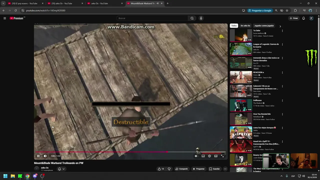Enter fullscreen from the player

(222, 156)
